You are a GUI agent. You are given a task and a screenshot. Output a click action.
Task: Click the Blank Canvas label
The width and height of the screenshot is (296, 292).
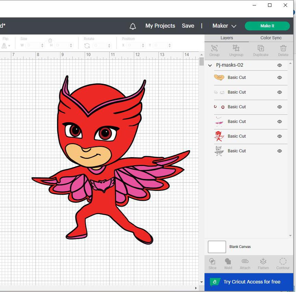240,247
